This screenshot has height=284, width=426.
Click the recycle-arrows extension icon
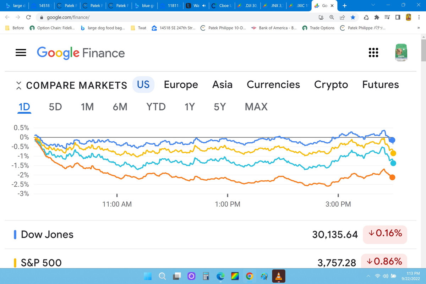click(x=367, y=17)
